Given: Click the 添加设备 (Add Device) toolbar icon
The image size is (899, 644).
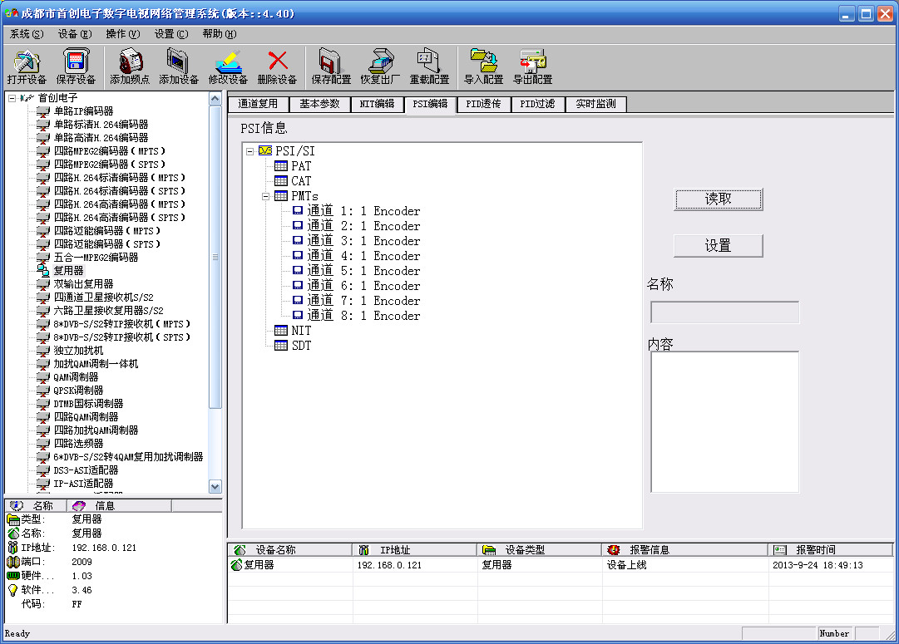Looking at the screenshot, I should coord(178,61).
